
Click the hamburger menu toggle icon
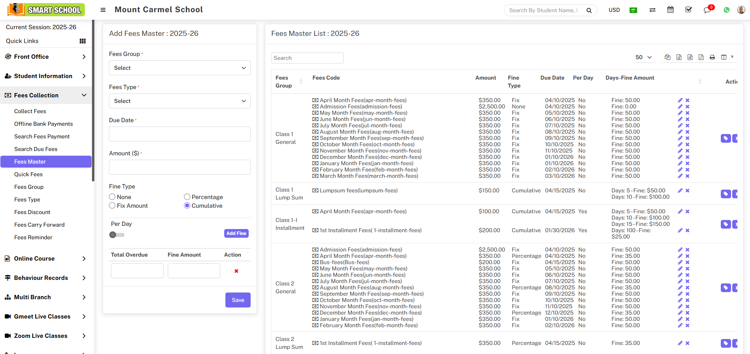(x=103, y=10)
